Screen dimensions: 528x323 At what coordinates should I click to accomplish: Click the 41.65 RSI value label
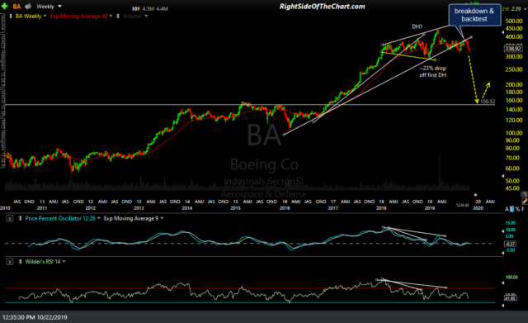pyautogui.click(x=511, y=298)
